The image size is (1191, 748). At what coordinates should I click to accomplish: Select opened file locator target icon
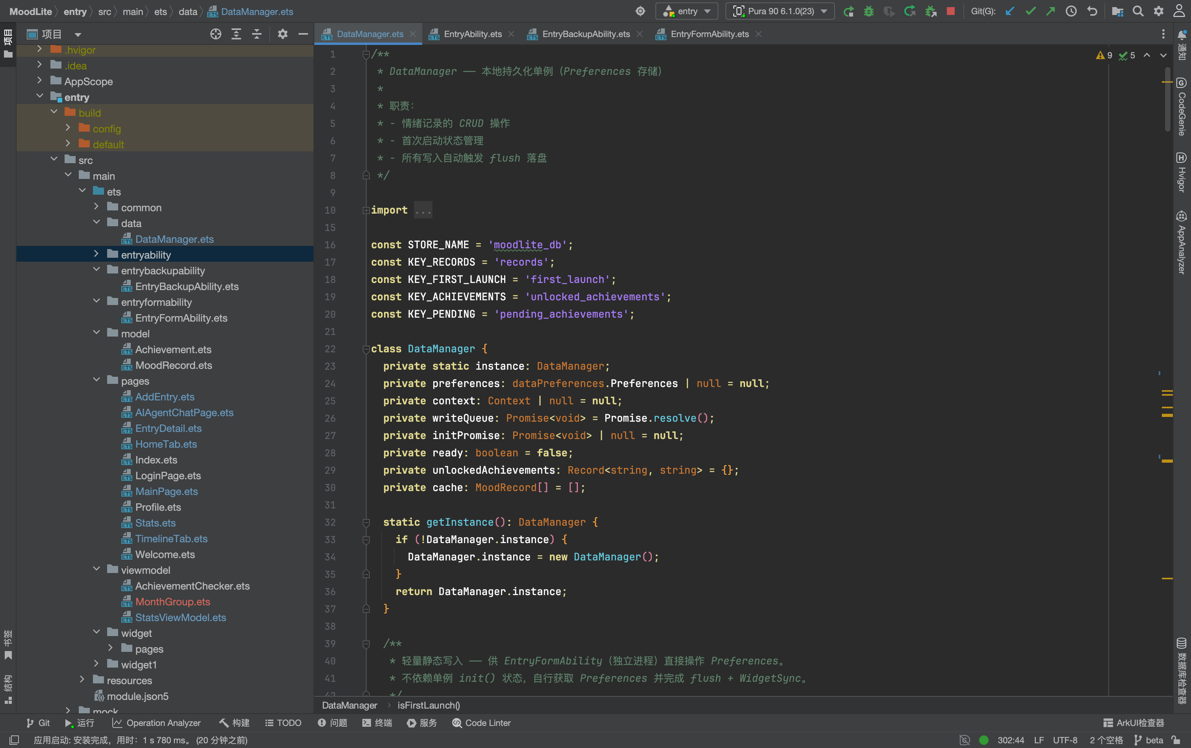215,33
